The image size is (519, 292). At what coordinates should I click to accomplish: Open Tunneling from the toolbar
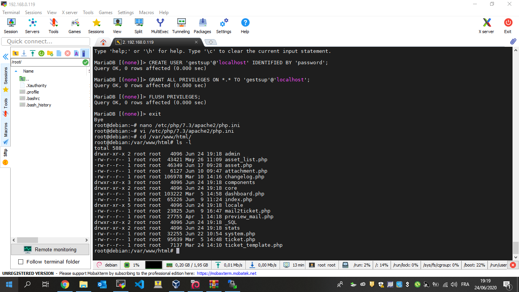181,26
